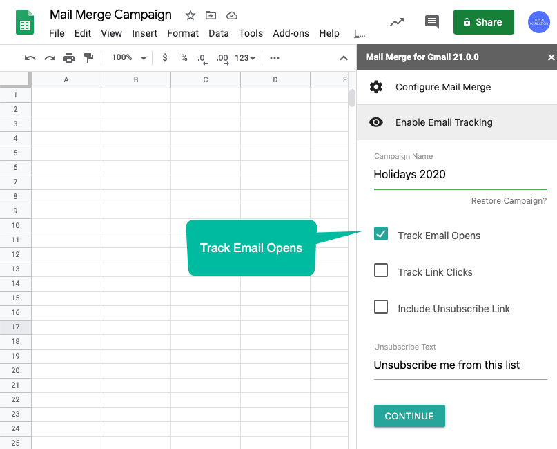Open the Data menu
Image resolution: width=557 pixels, height=449 pixels.
pyautogui.click(x=219, y=33)
